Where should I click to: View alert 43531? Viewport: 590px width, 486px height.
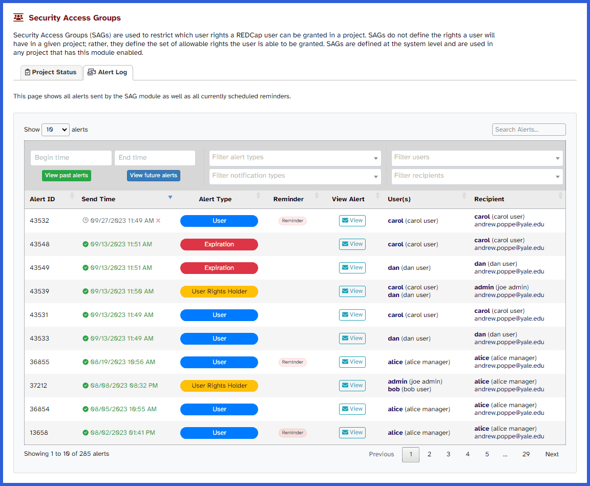click(x=352, y=315)
